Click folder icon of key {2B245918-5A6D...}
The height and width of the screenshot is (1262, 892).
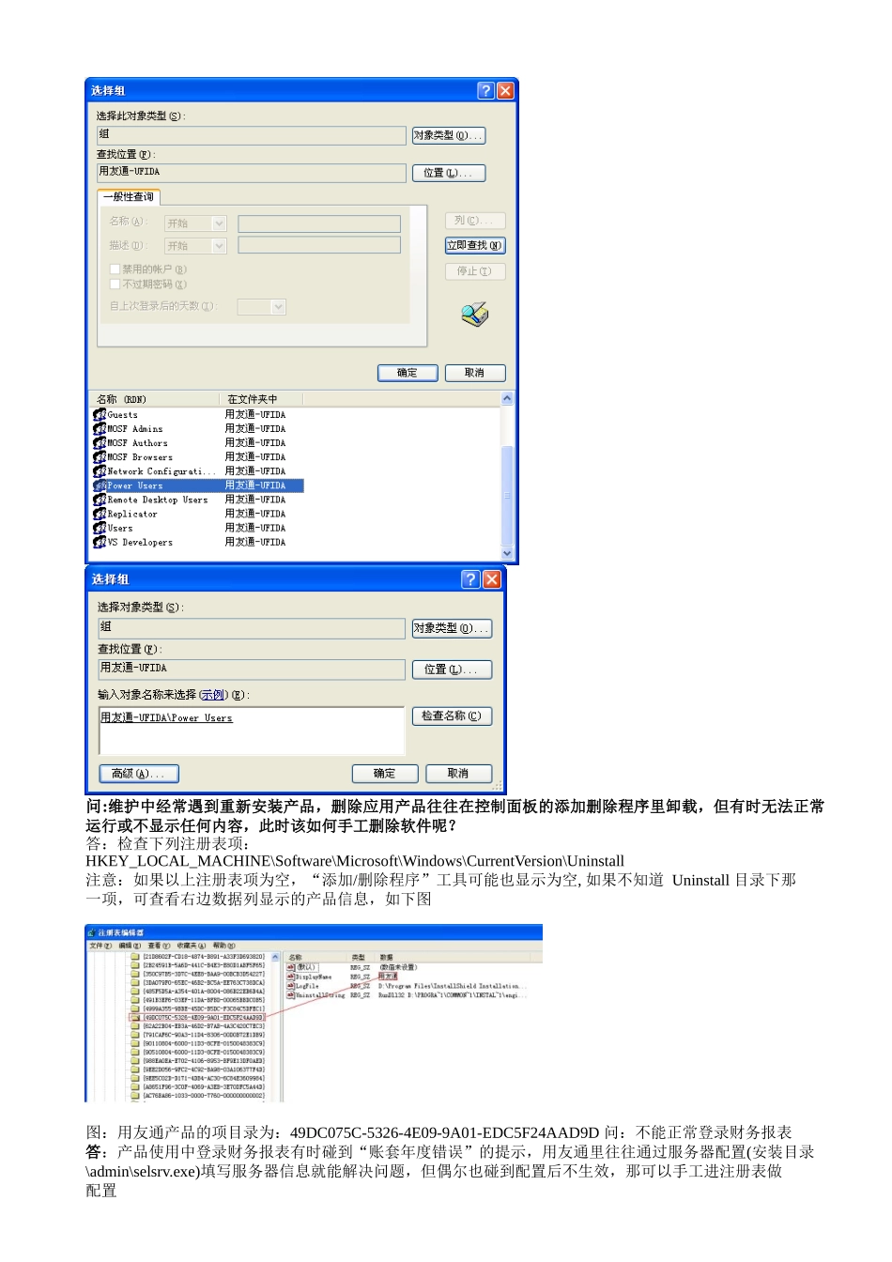(135, 964)
